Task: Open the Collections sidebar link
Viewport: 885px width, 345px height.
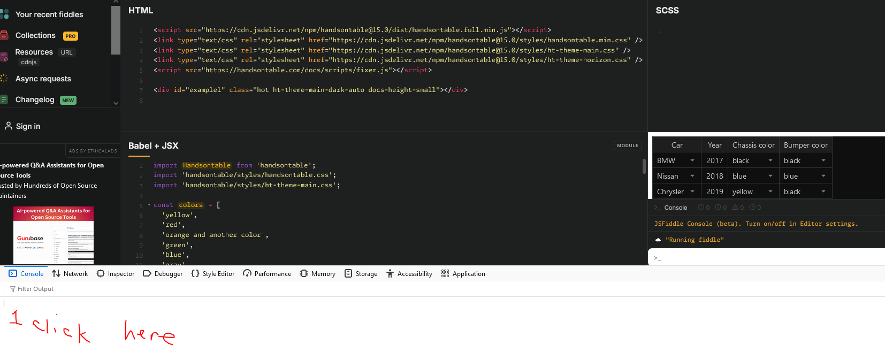Action: click(x=35, y=35)
